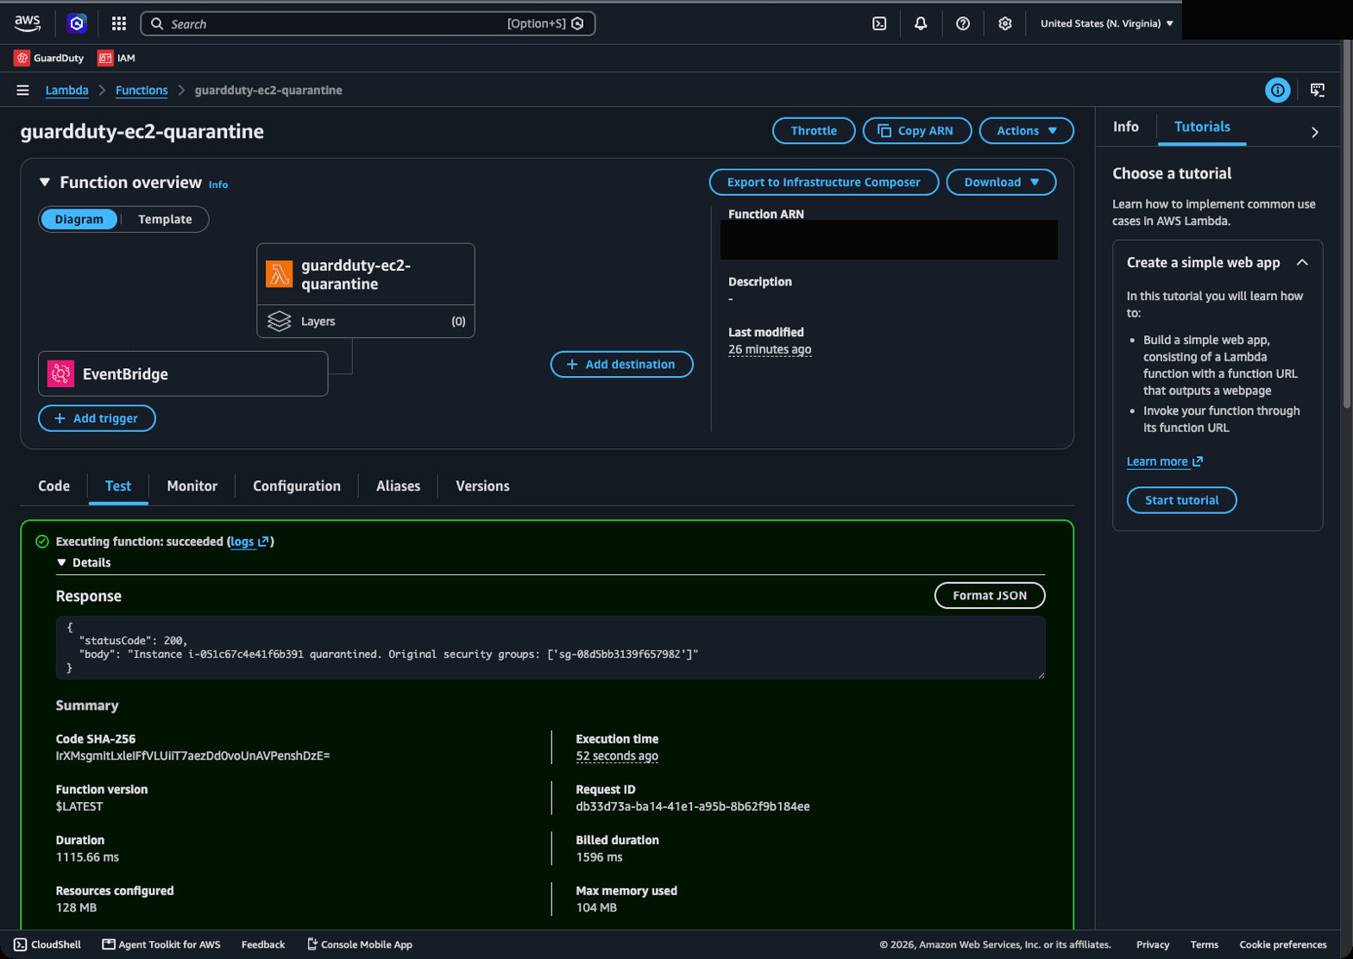Select the Diagram view toggle

(x=79, y=219)
